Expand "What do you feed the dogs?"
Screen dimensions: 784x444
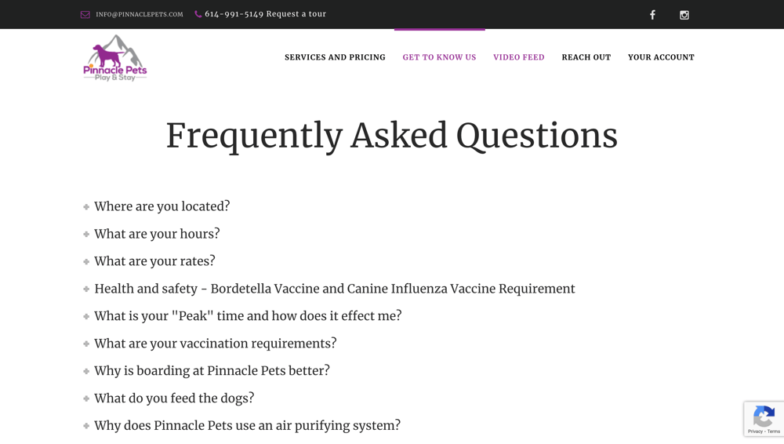point(174,399)
